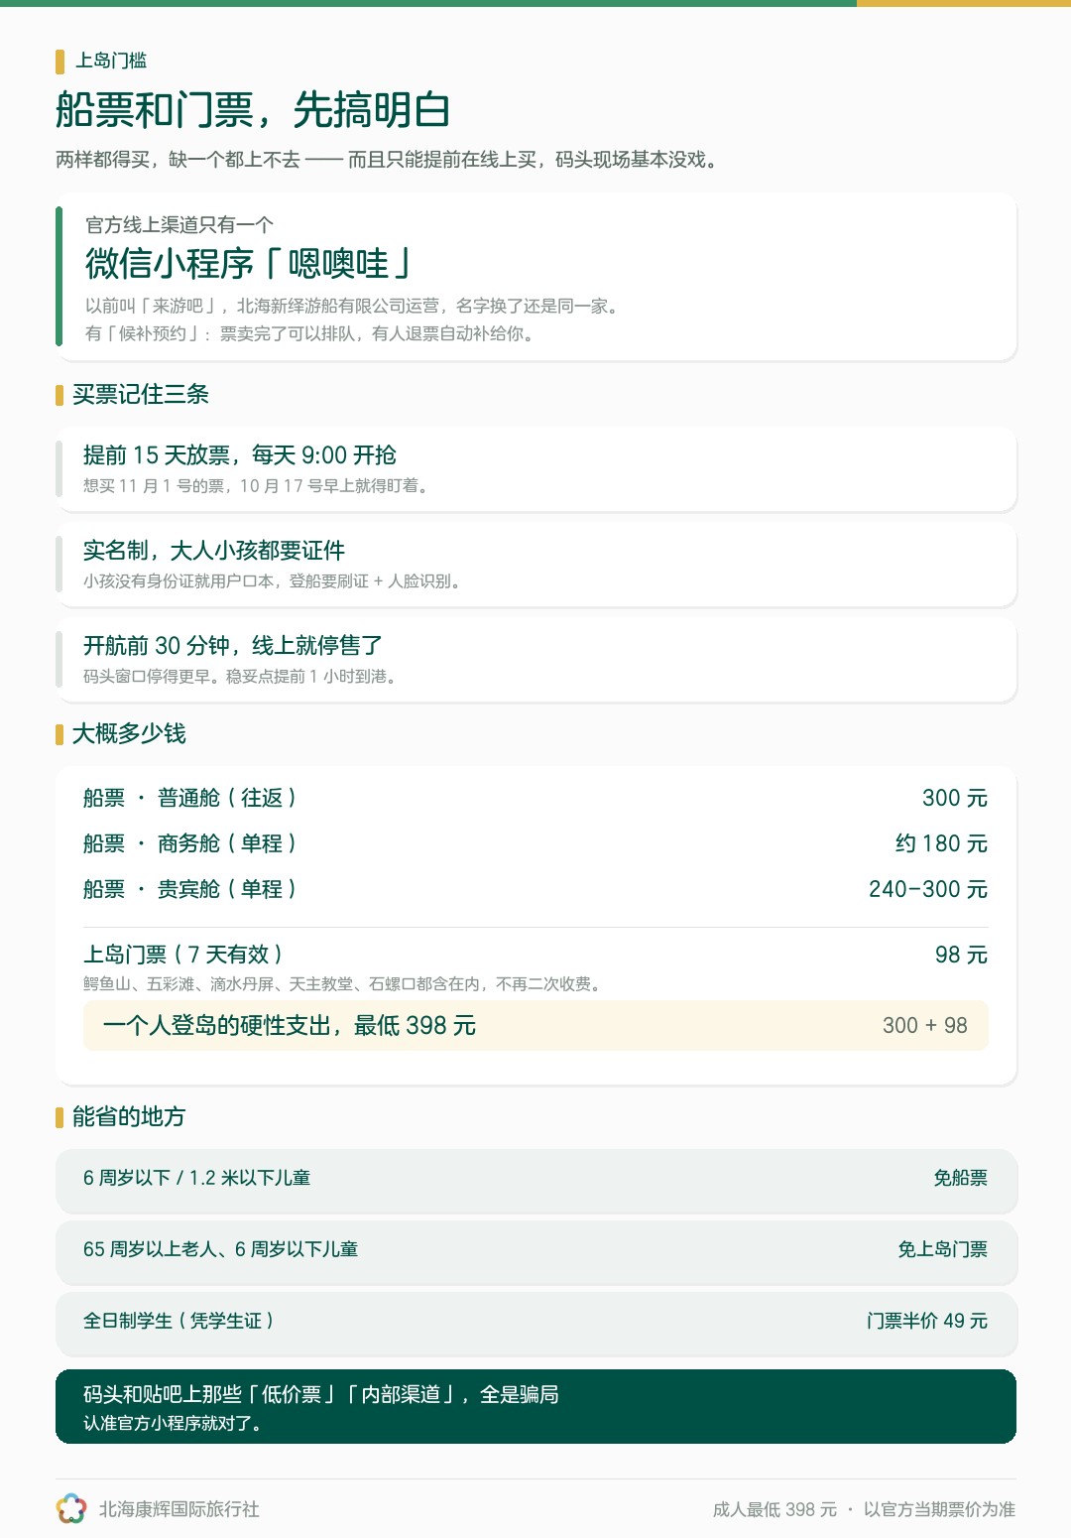Click the highlighted 最低 398 元 total
1071x1538 pixels.
[x=290, y=1025]
